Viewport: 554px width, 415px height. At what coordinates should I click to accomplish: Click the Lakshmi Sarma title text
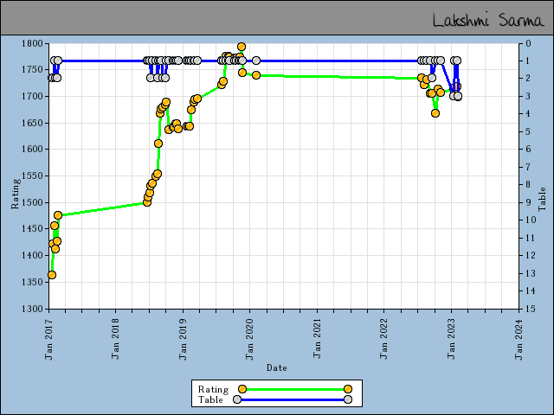[x=488, y=20]
